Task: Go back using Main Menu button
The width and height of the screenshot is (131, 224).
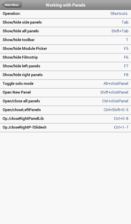Action: (12, 5)
